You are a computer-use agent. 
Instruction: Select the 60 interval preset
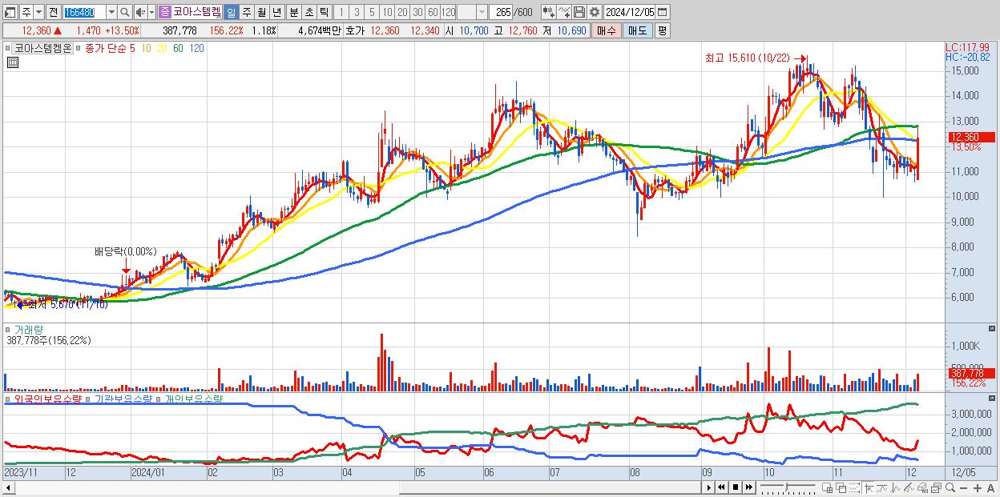[433, 13]
